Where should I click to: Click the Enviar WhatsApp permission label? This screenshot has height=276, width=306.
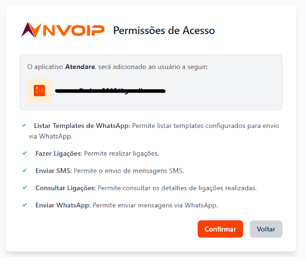point(63,206)
